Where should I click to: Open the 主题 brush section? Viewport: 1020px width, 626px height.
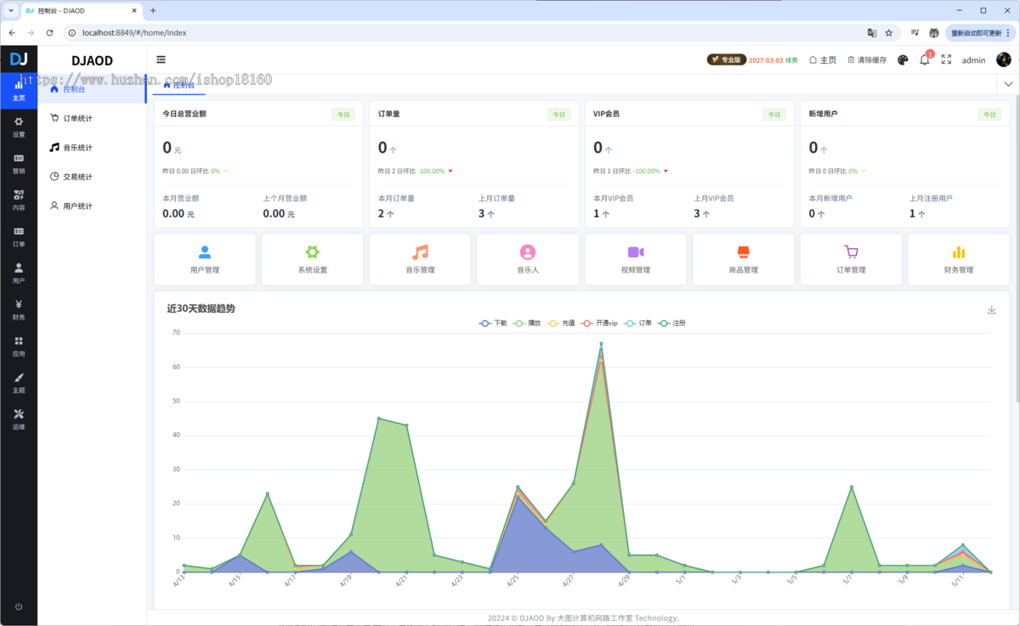(x=19, y=382)
